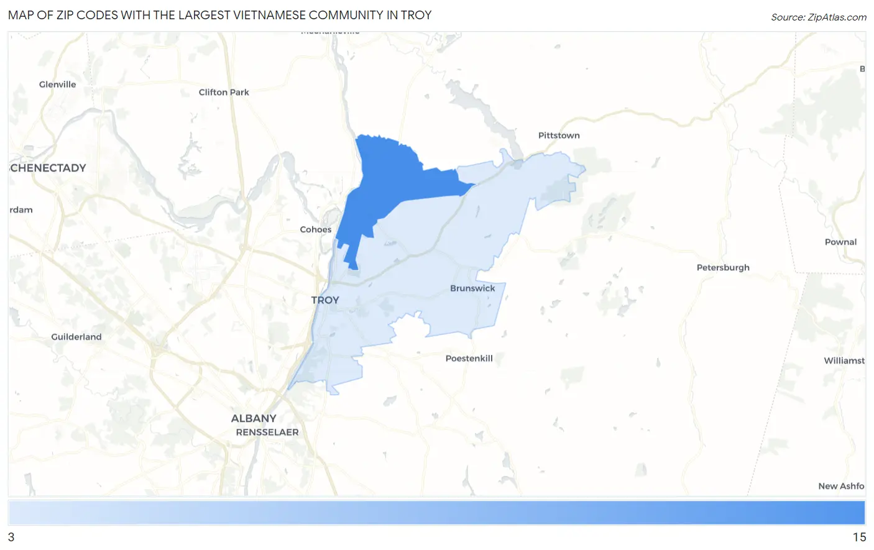The width and height of the screenshot is (874, 550).
Task: Click the Clifton Park label
Action: coord(224,92)
